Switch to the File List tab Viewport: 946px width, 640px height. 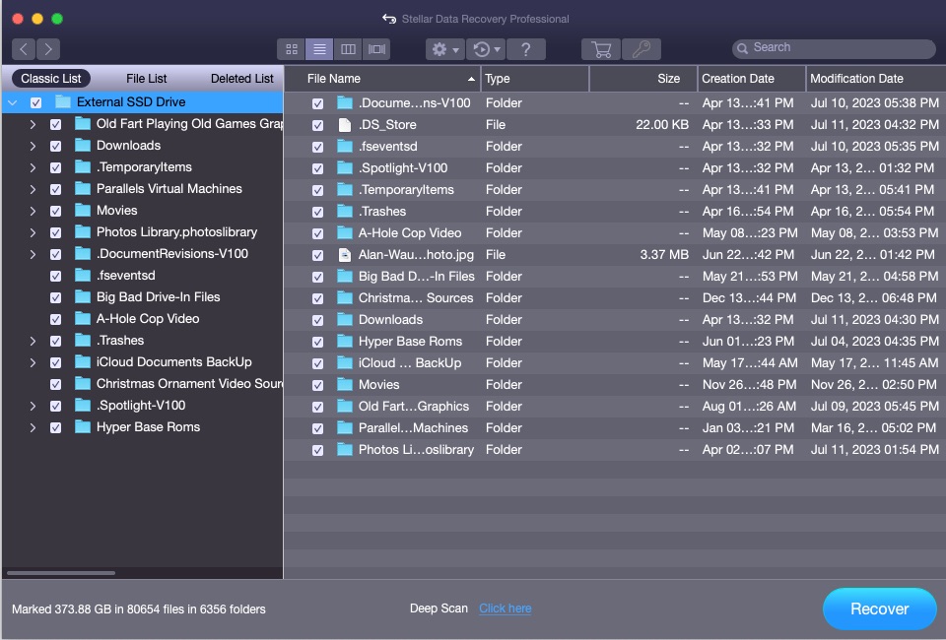pyautogui.click(x=147, y=79)
